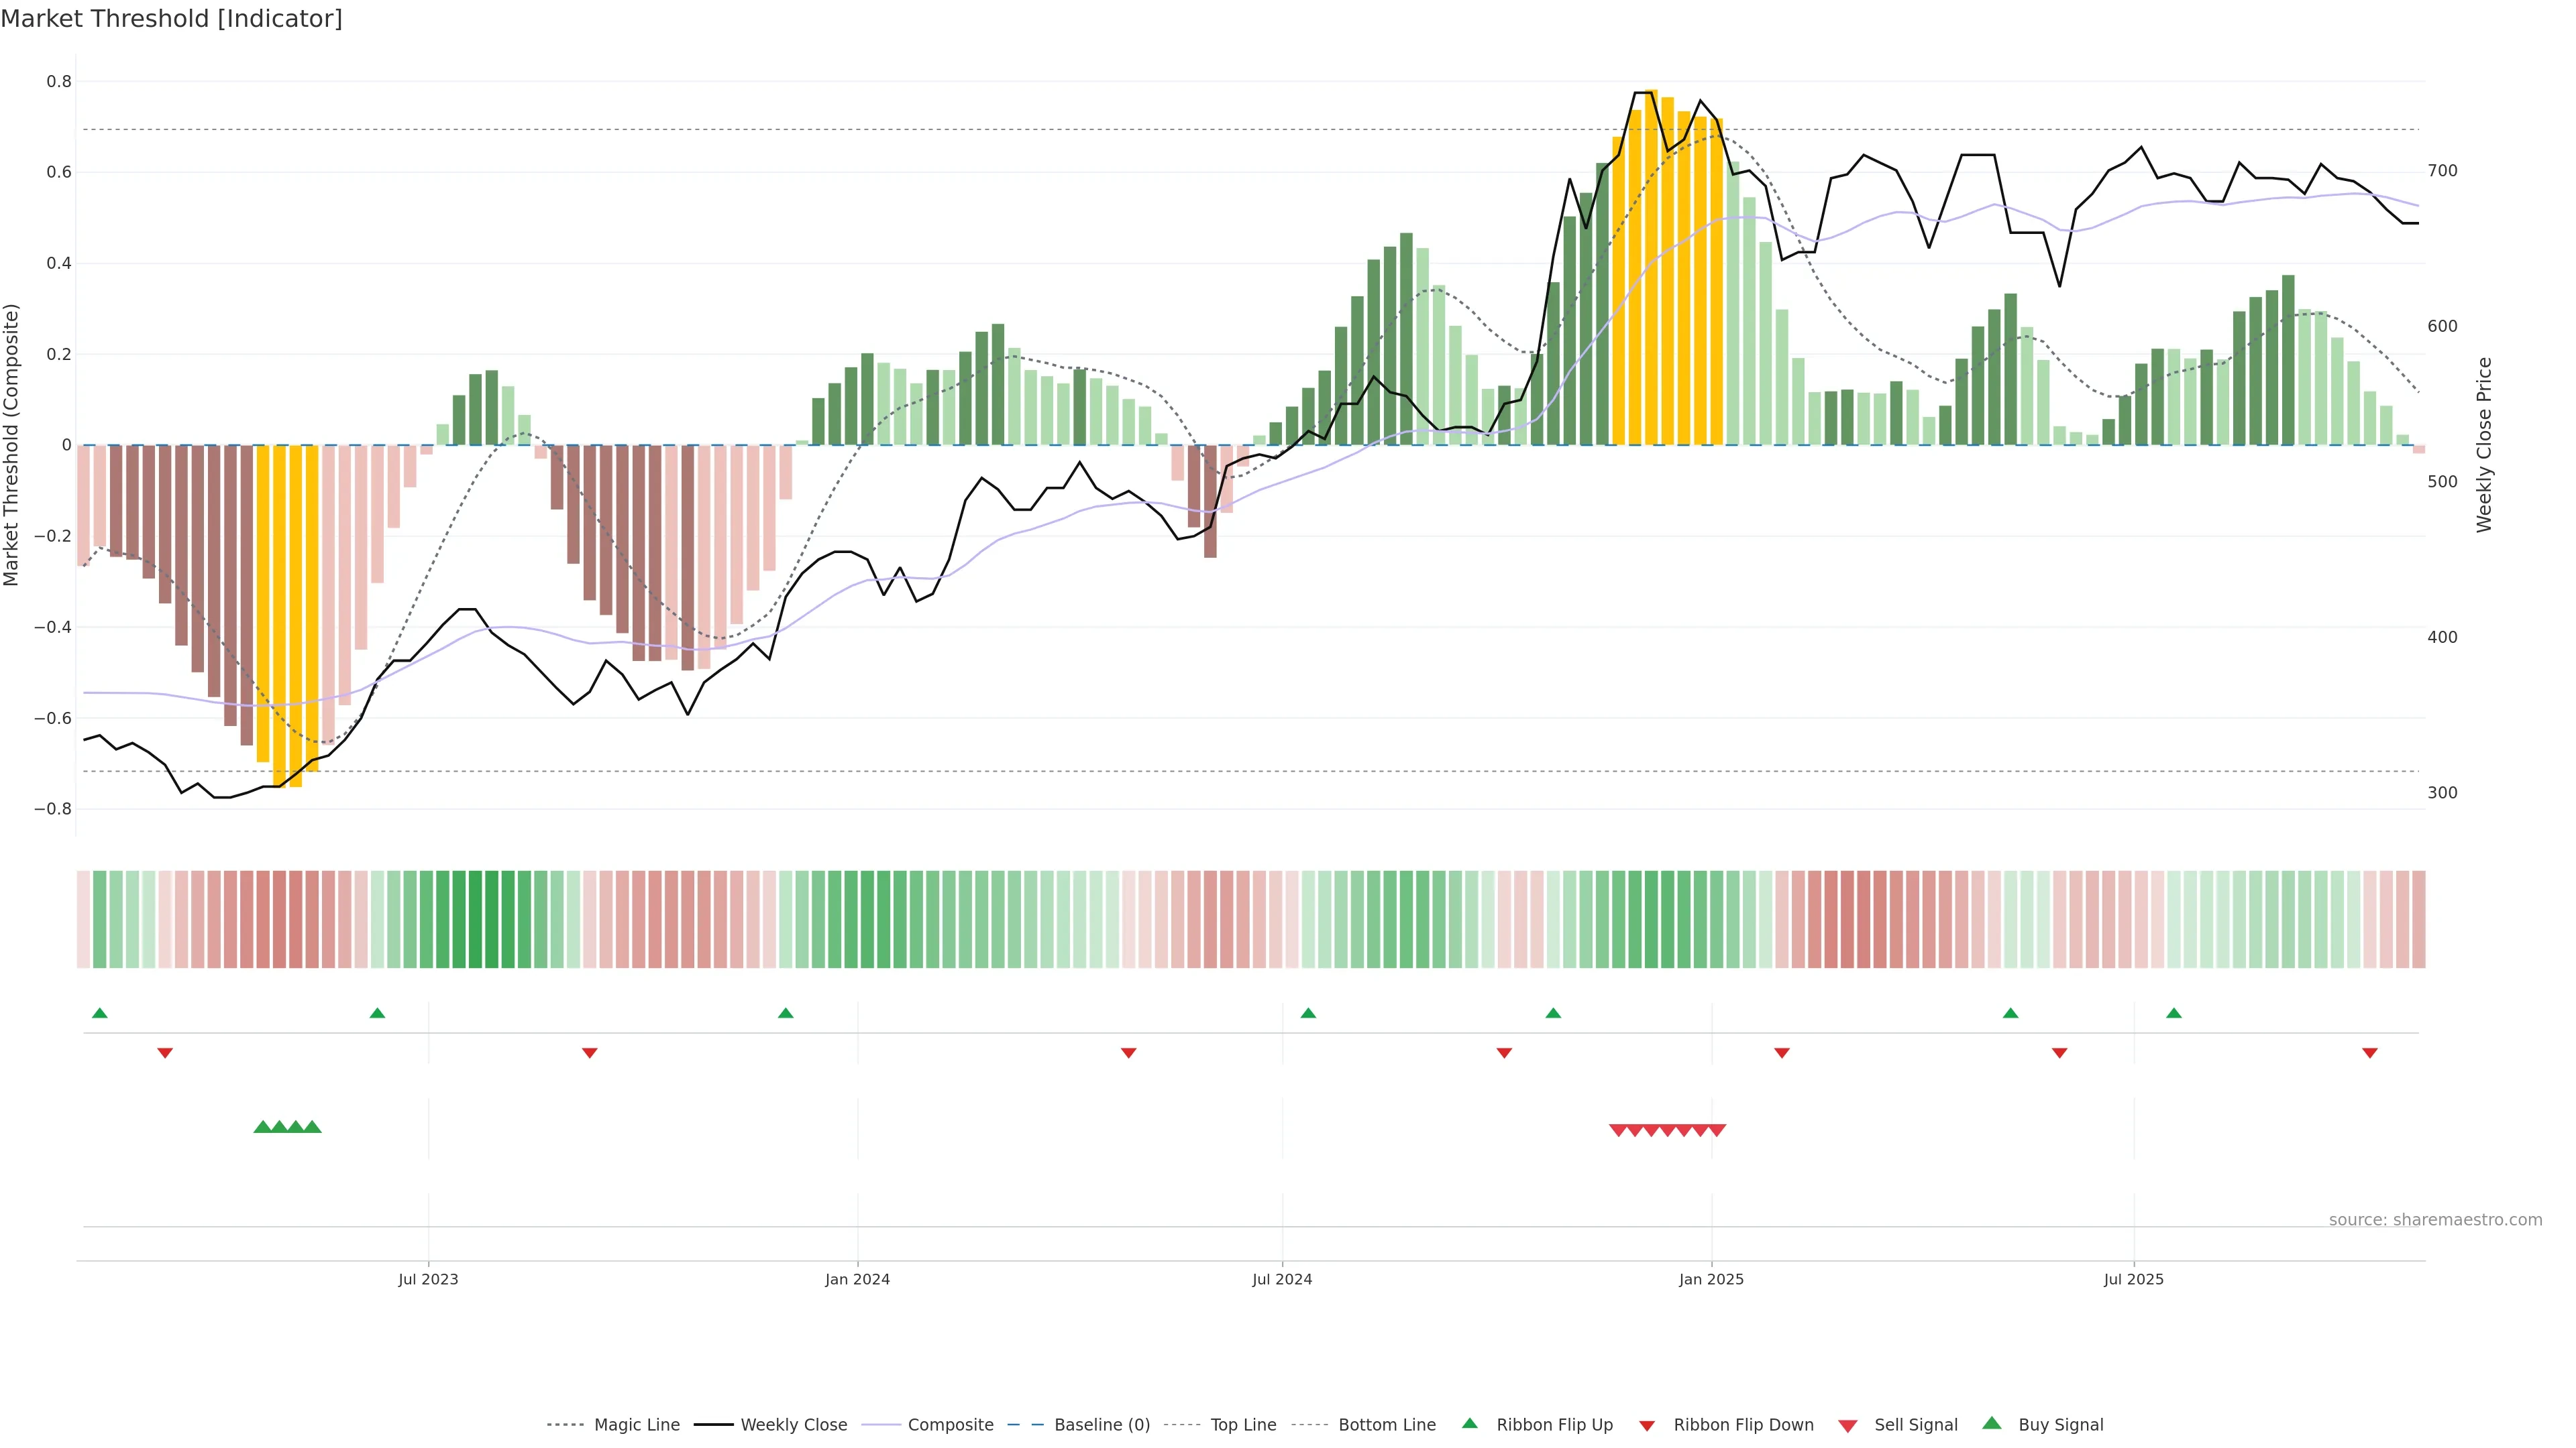
Task: Click the Jul 2023 axis label
Action: (428, 1279)
